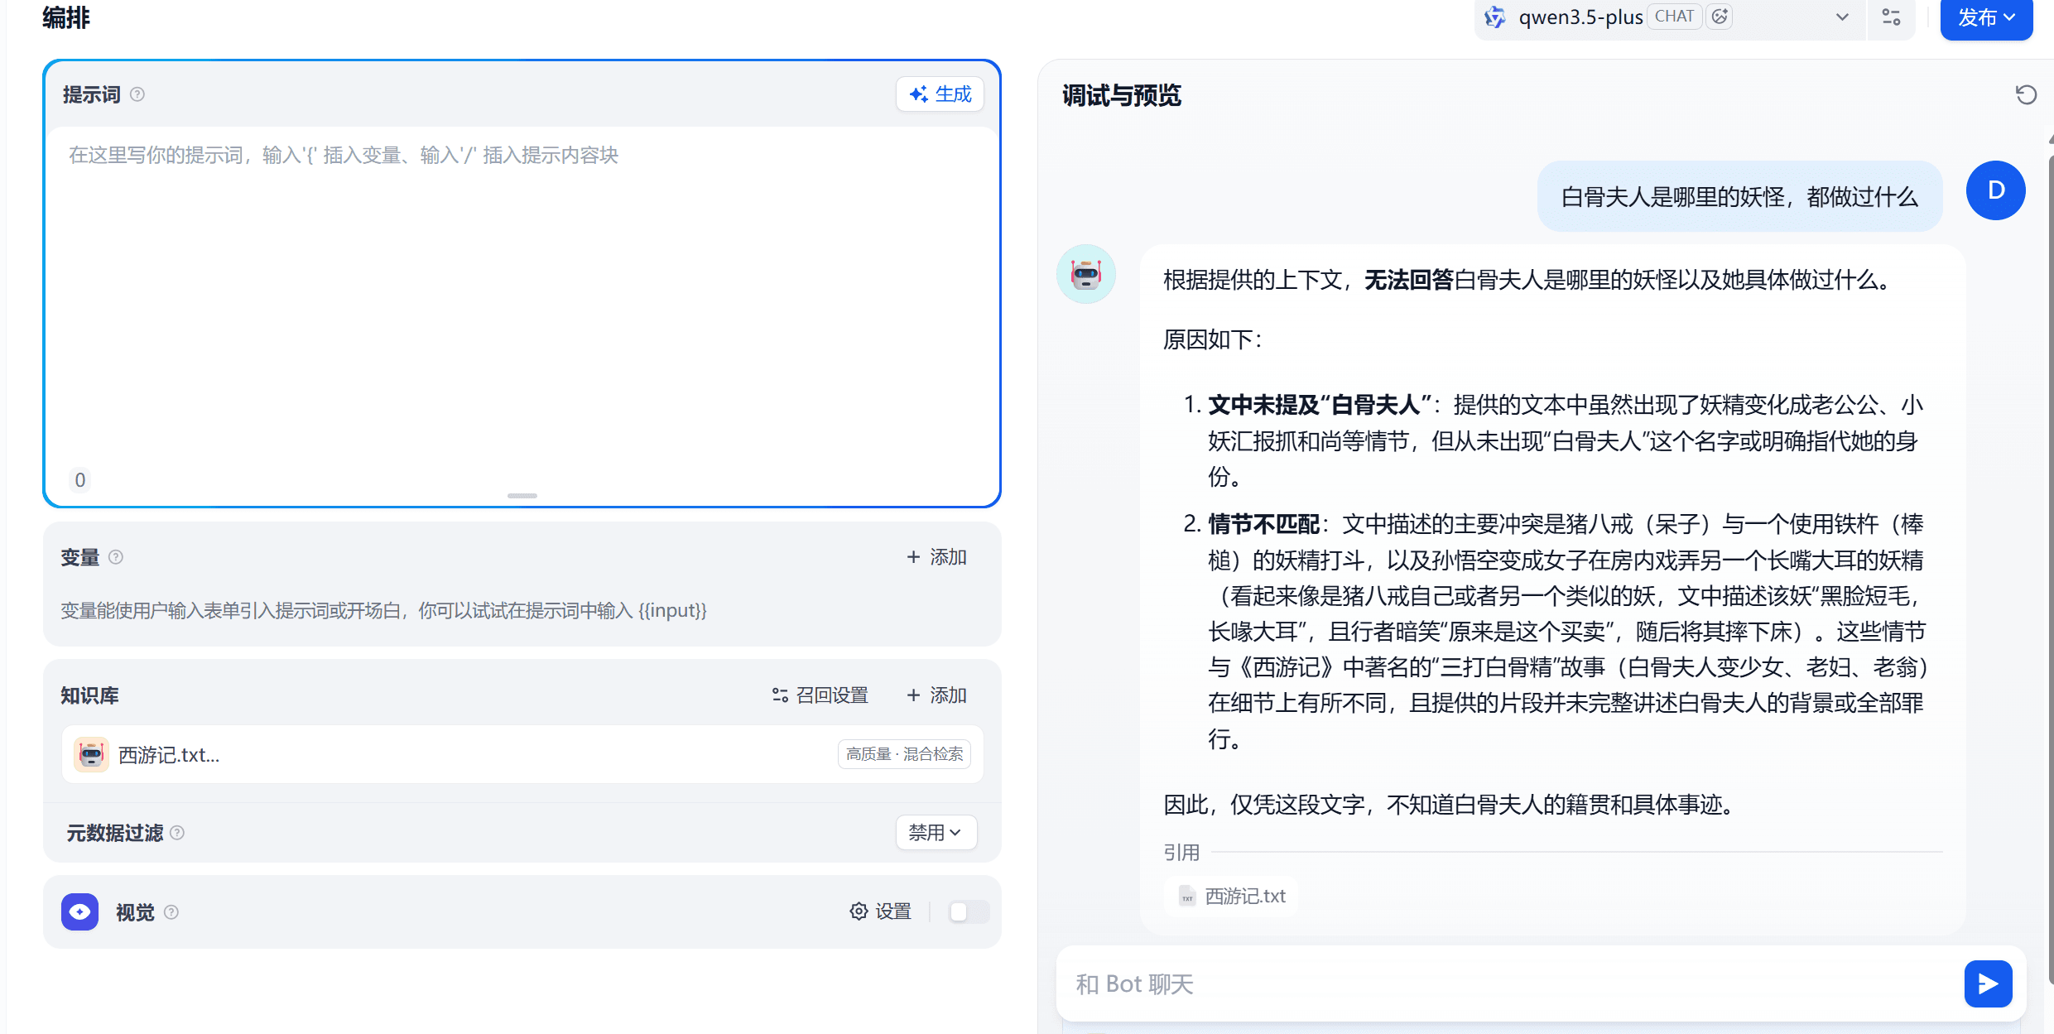2054x1034 pixels.
Task: Add a knowledge base via 添加
Action: tap(936, 695)
